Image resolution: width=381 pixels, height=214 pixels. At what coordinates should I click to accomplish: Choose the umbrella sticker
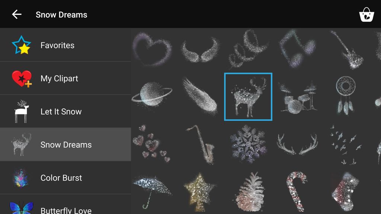coord(152,193)
